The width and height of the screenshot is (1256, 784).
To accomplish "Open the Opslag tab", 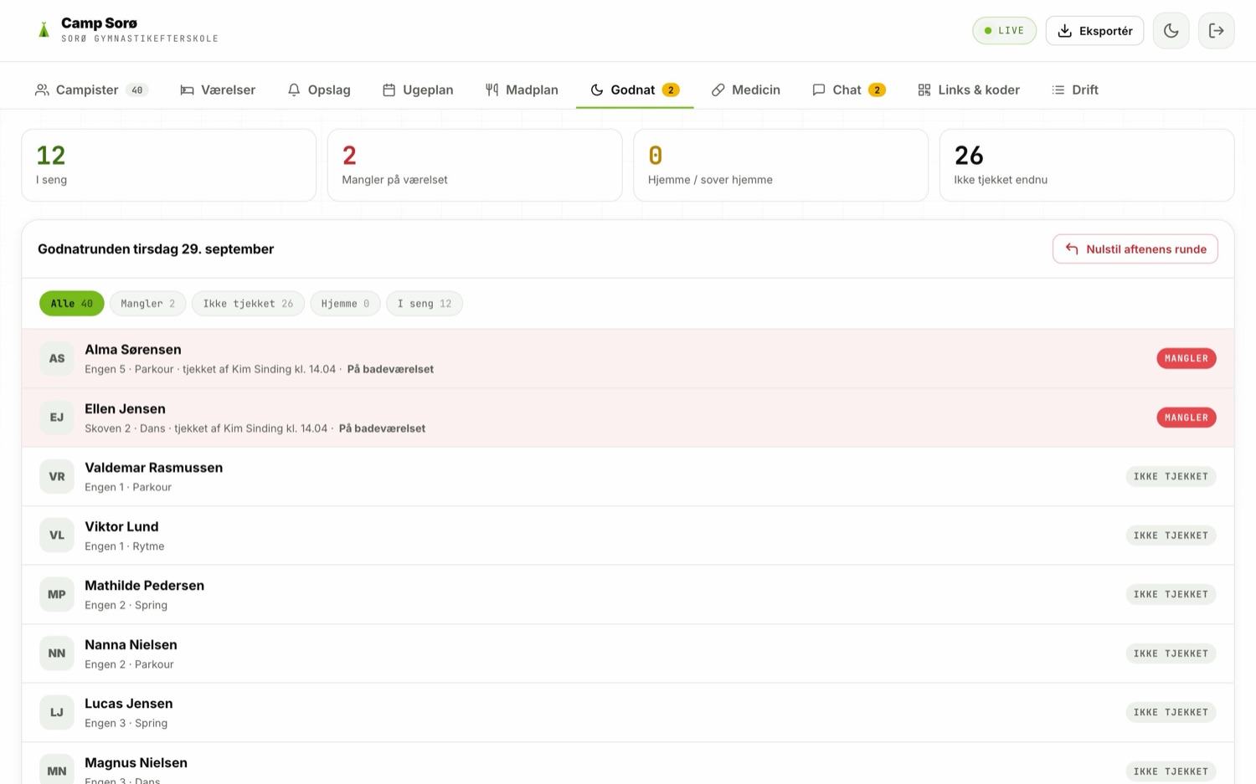I will [319, 90].
